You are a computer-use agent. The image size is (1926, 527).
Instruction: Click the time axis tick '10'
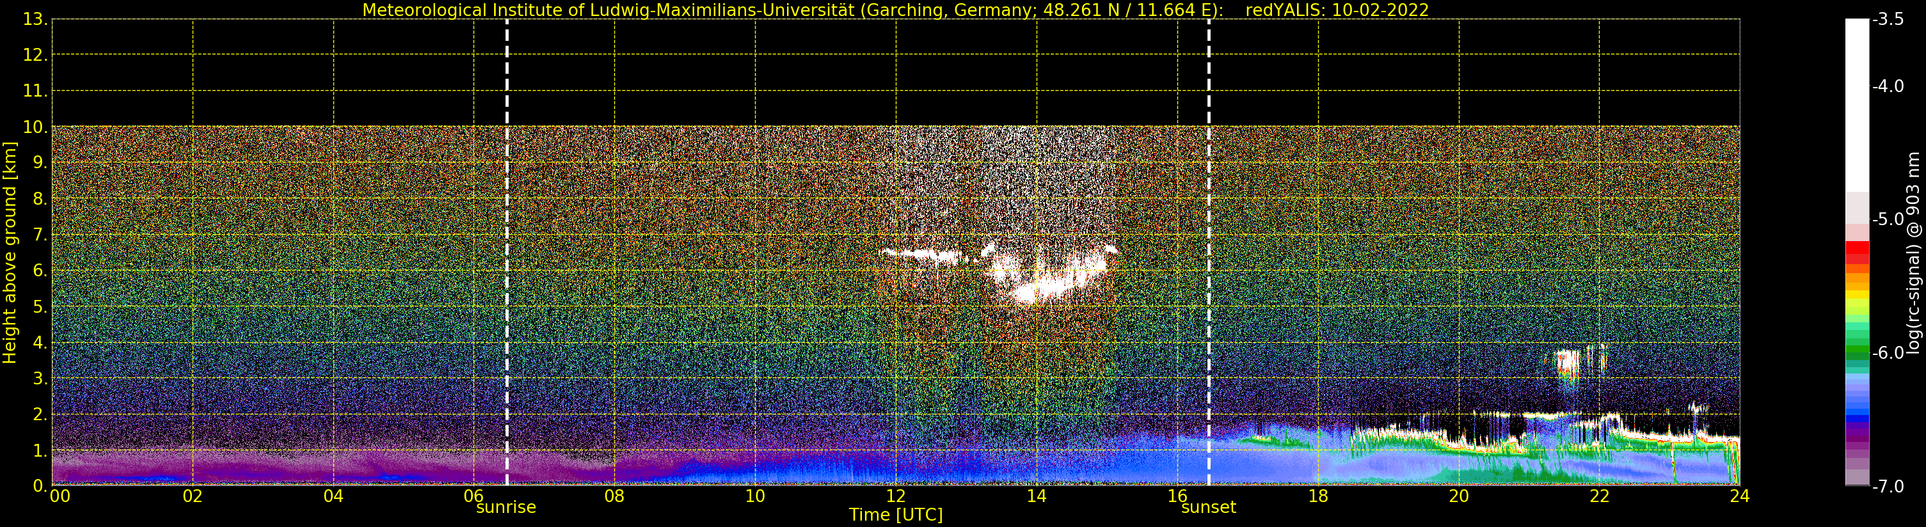click(755, 496)
